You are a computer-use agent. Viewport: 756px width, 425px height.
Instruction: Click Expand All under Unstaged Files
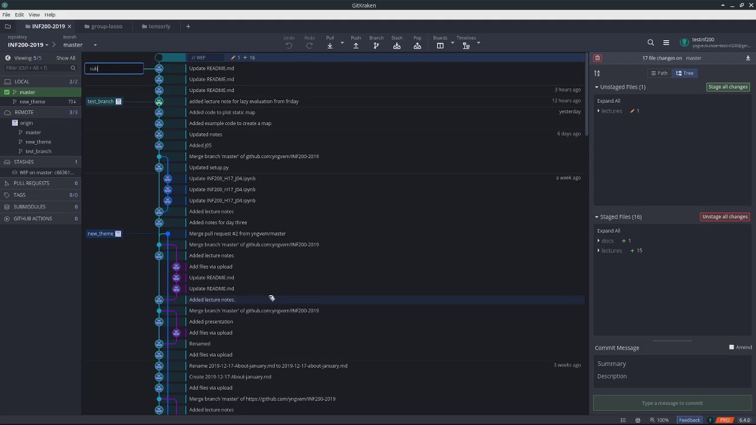click(x=608, y=101)
